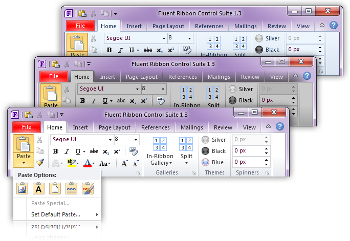Switch to Page Layout tab in front window
This screenshot has width=350, height=241.
tap(115, 127)
